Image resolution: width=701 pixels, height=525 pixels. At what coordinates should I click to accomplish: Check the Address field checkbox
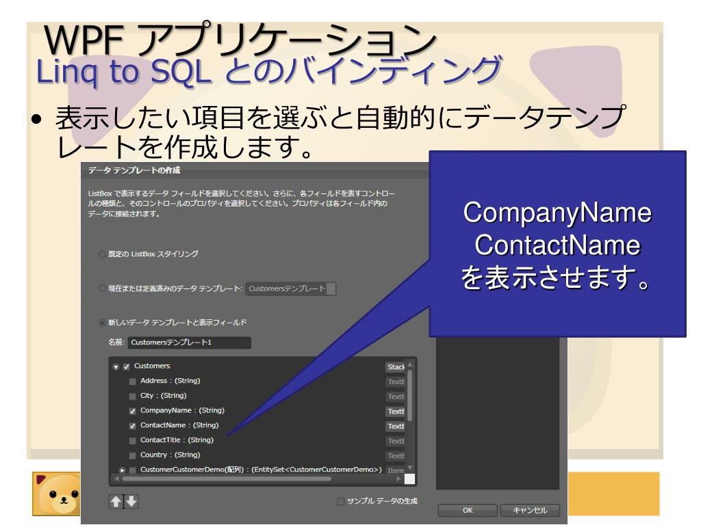coord(132,381)
